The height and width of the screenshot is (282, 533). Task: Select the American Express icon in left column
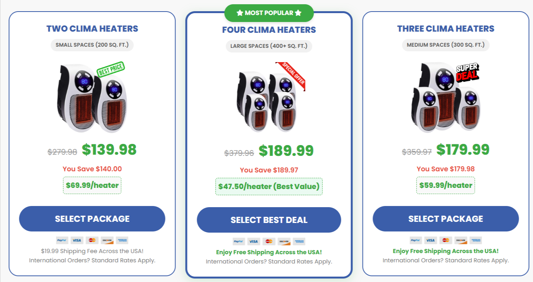[121, 241]
